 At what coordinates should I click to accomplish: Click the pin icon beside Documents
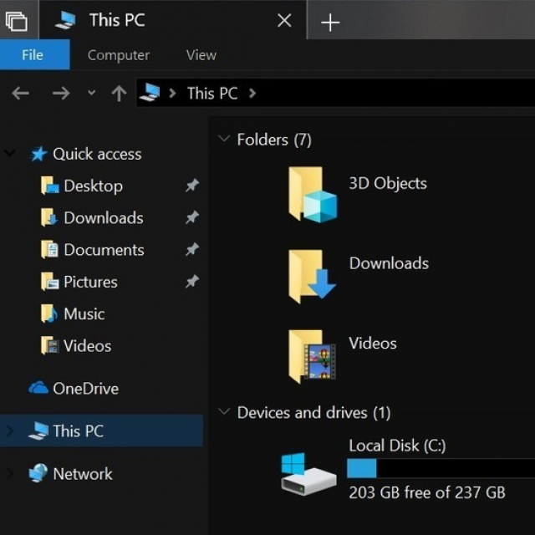(x=192, y=249)
